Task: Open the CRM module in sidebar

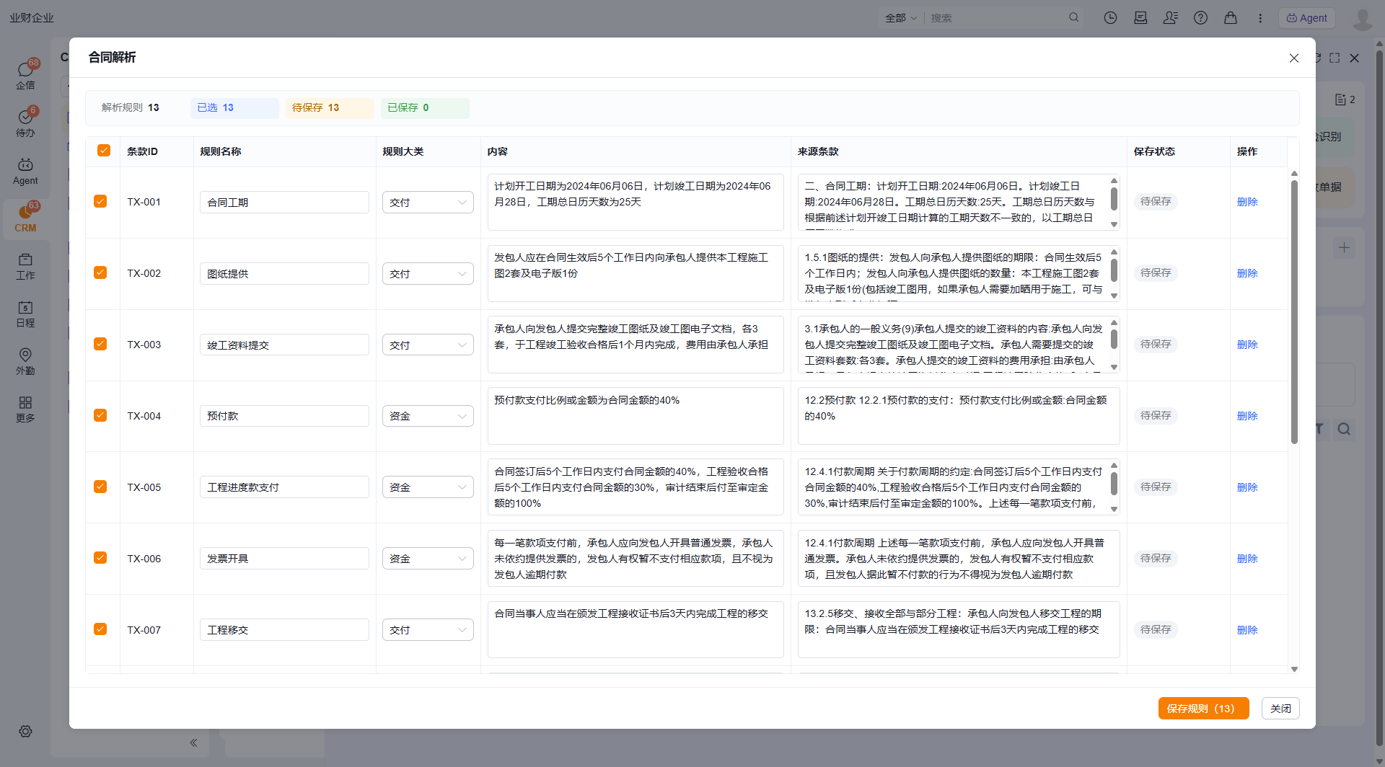Action: (x=25, y=218)
